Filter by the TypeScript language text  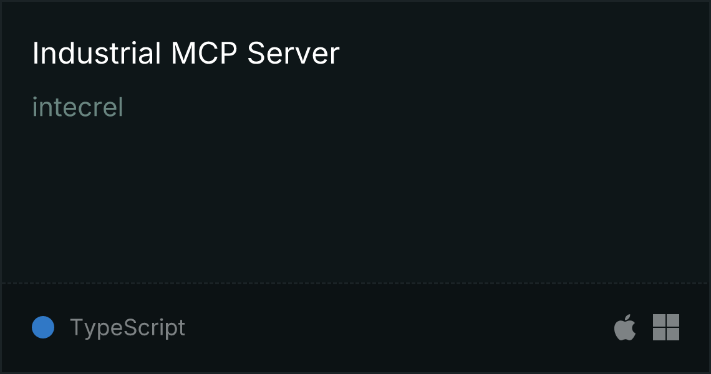click(x=127, y=327)
